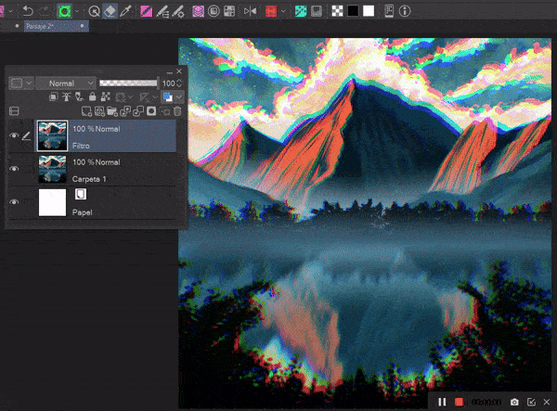Open the Normal blend mode dropdown
The width and height of the screenshot is (557, 411).
67,83
